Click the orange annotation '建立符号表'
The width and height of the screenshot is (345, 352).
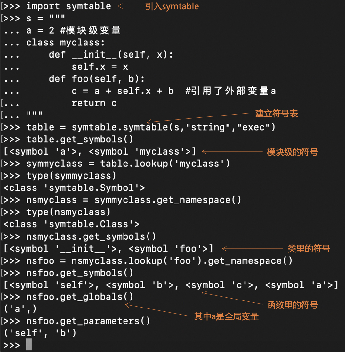pyautogui.click(x=276, y=114)
